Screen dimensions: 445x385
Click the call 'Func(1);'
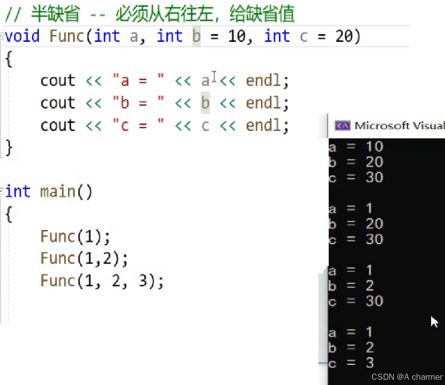(75, 236)
